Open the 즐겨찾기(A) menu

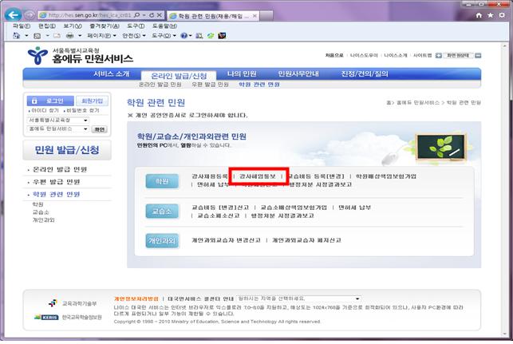pyautogui.click(x=105, y=26)
